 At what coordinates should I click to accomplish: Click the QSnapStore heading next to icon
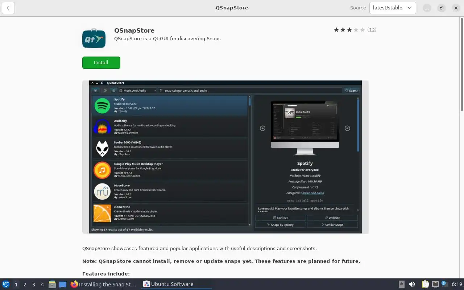(134, 30)
